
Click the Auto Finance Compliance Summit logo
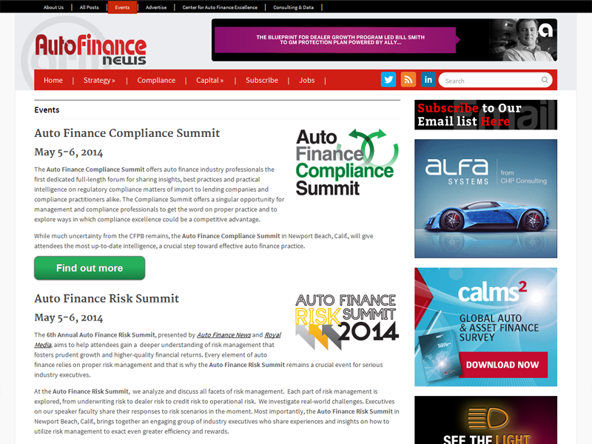click(346, 161)
